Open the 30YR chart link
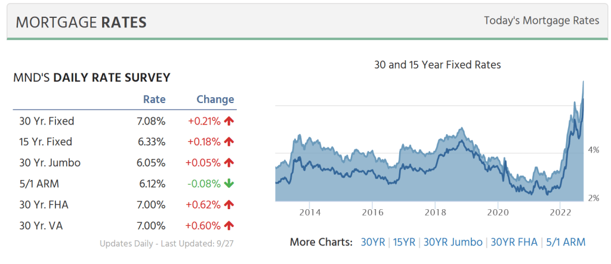 (x=373, y=242)
